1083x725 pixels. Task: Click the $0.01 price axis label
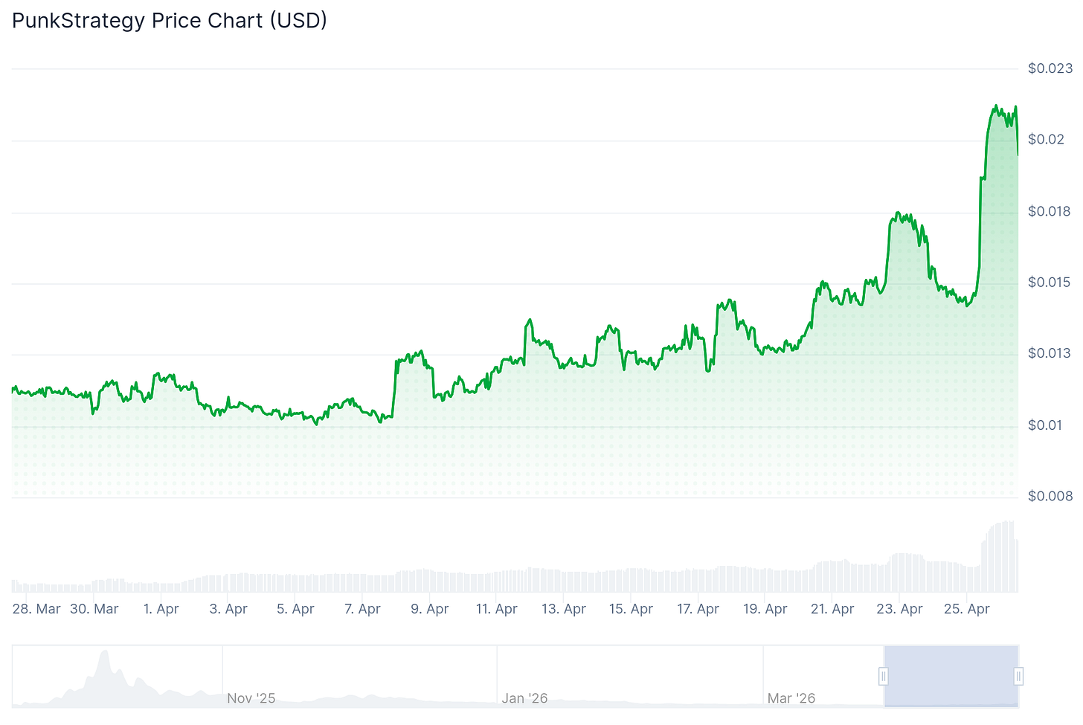pos(1046,425)
